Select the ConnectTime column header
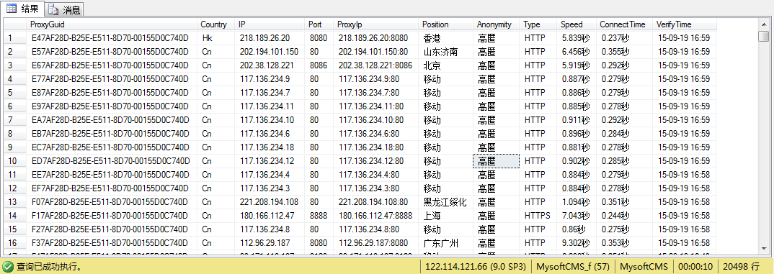 coord(624,24)
